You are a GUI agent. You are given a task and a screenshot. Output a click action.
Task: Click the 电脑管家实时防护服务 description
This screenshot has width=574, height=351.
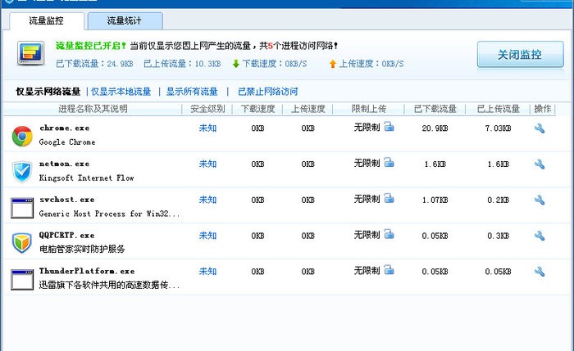tap(82, 250)
